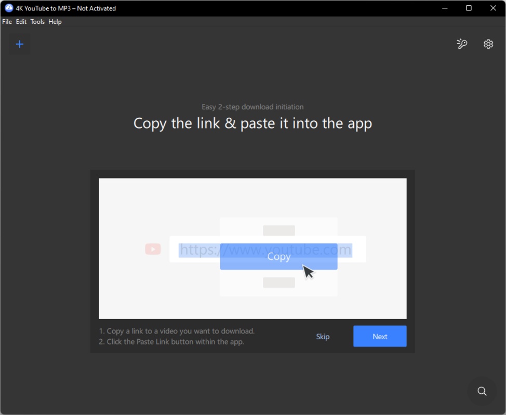Open the Edit menu

[x=21, y=22]
